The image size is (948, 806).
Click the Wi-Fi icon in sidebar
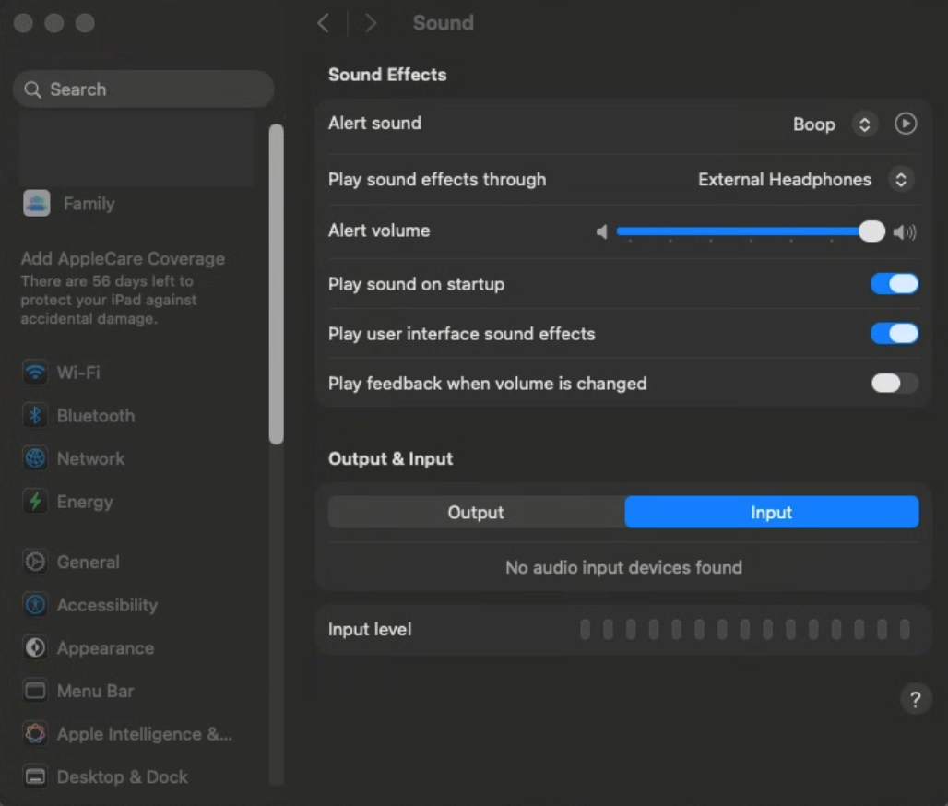[36, 373]
